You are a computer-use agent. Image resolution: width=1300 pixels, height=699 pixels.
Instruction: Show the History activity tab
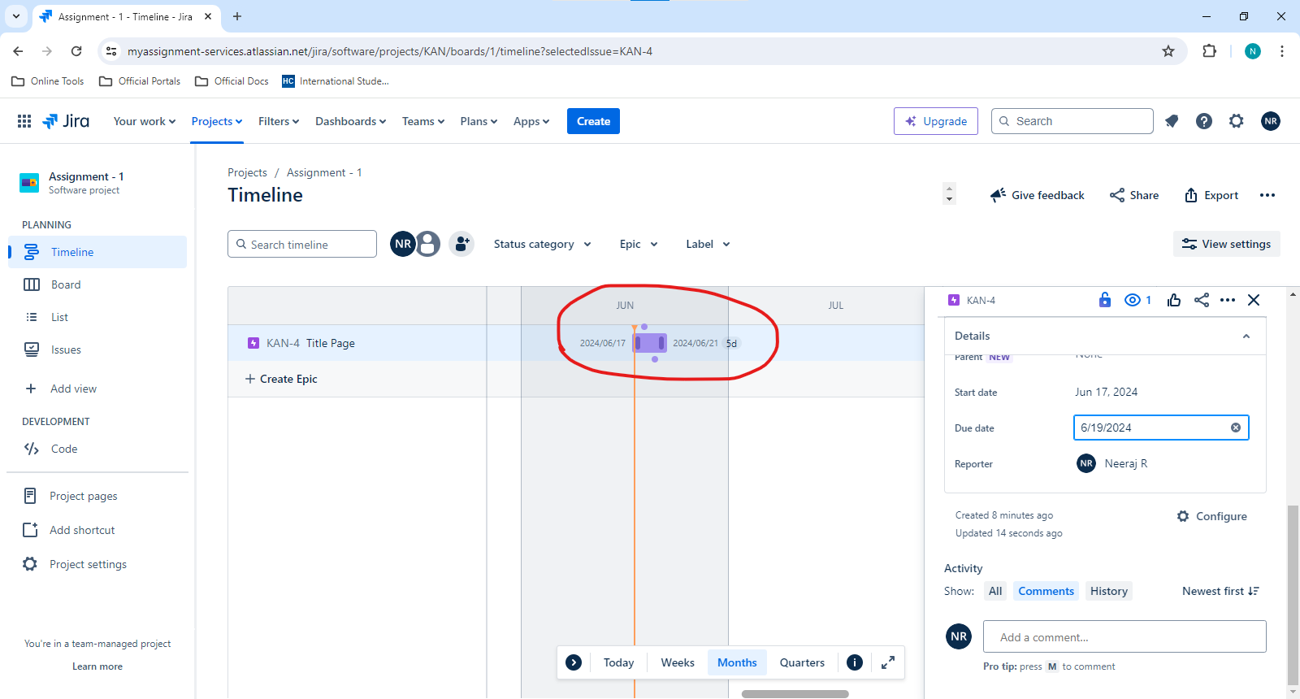1109,591
